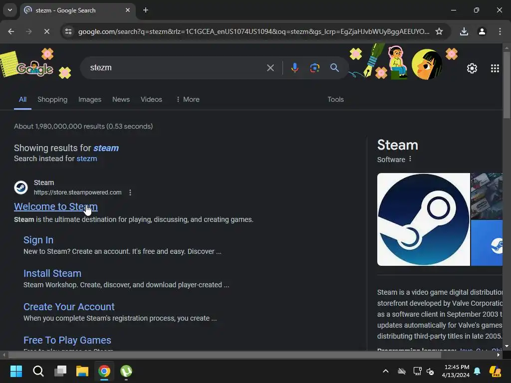
Task: Bookmark this page with the star
Action: [439, 31]
